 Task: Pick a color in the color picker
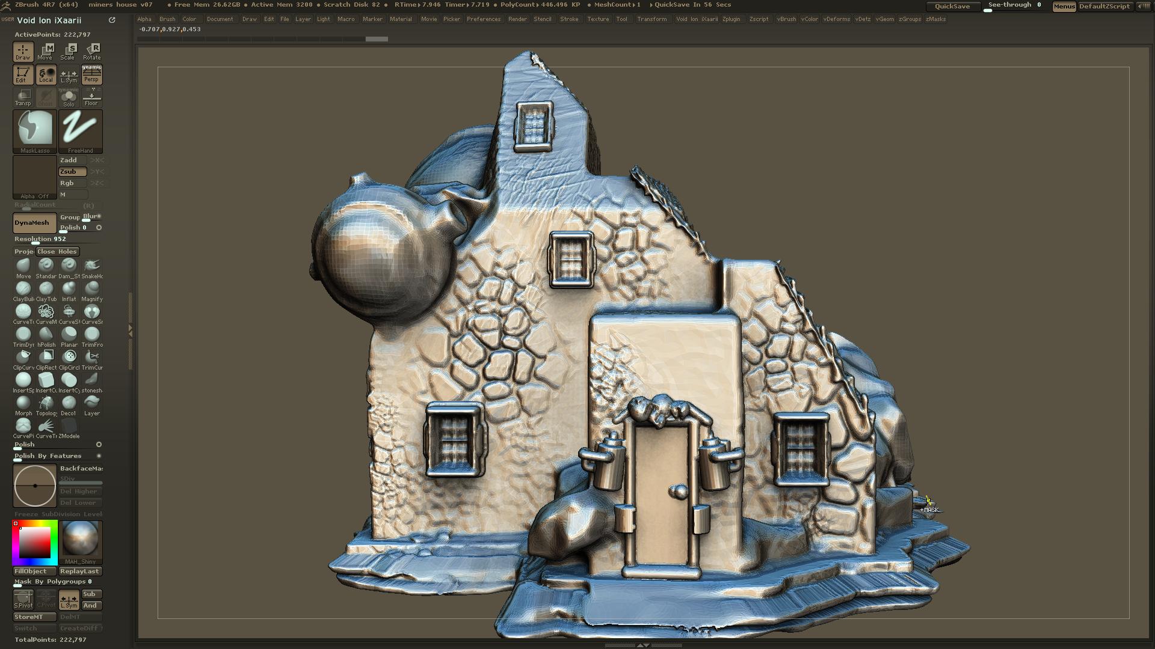click(34, 543)
